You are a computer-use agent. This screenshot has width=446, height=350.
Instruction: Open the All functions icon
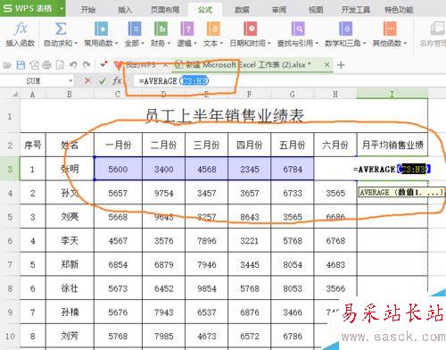[135, 29]
